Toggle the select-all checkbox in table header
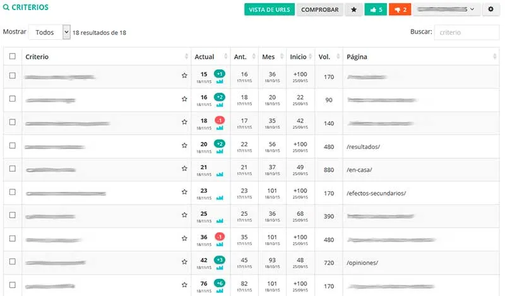 13,57
